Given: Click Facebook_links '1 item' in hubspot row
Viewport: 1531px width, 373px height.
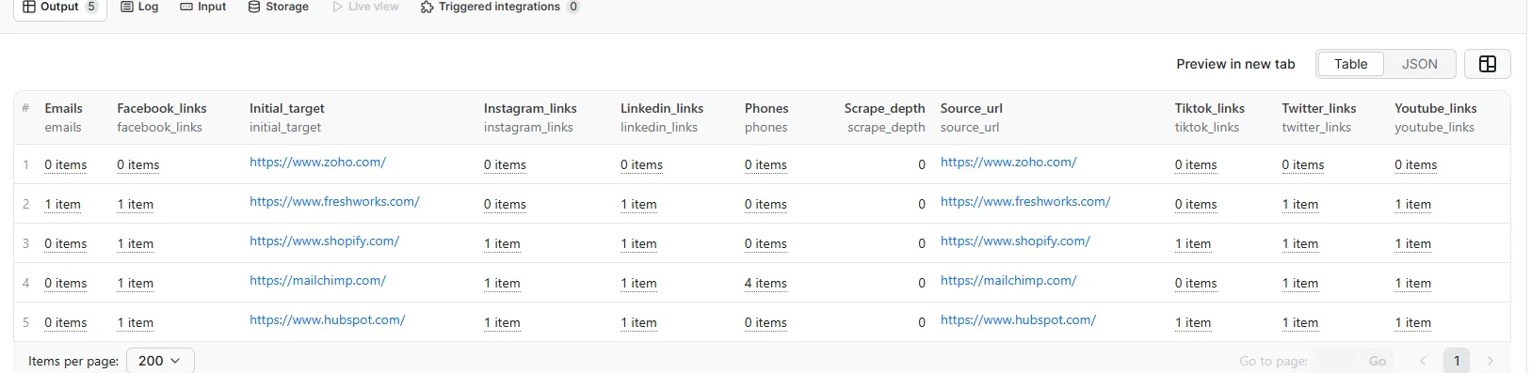Looking at the screenshot, I should tap(135, 323).
